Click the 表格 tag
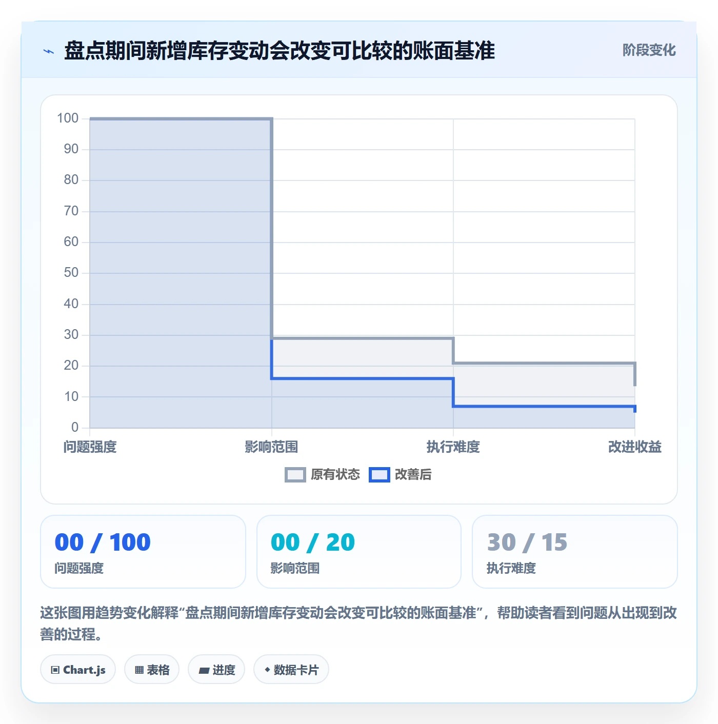 tap(152, 669)
